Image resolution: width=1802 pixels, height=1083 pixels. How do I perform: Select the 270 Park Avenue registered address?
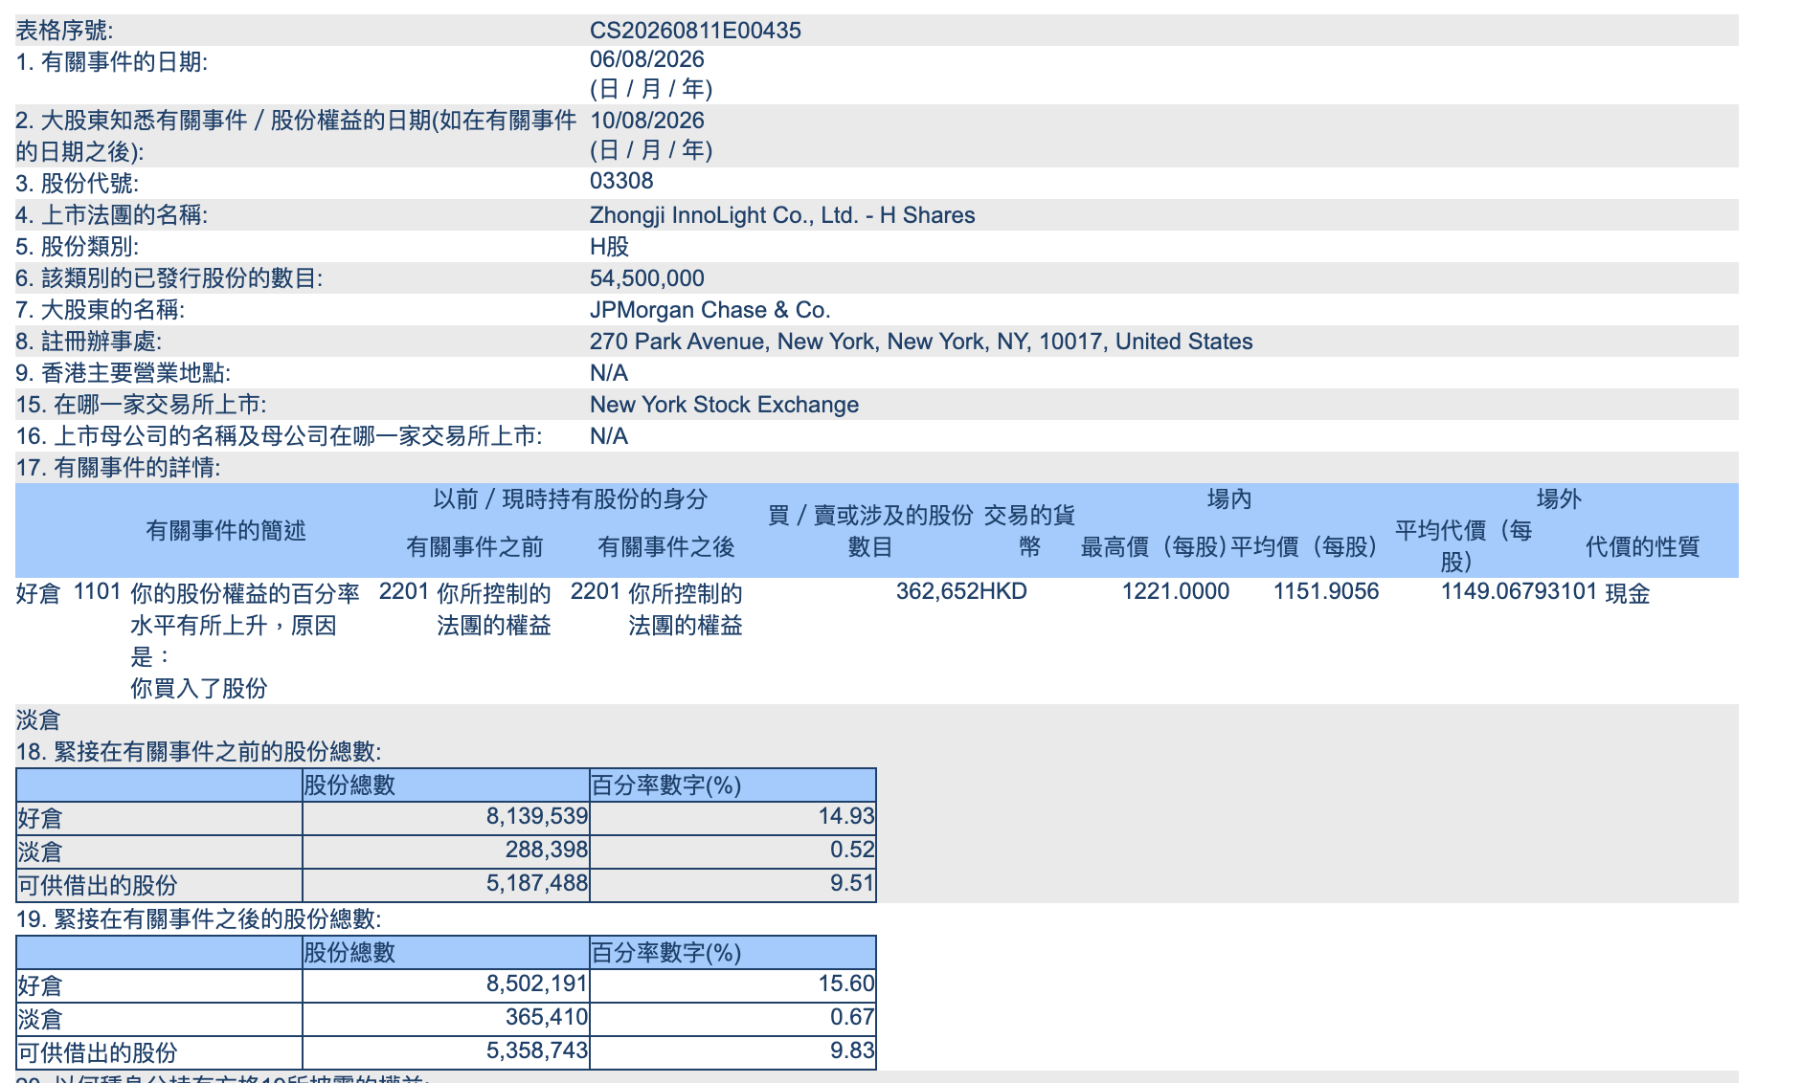pos(921,342)
